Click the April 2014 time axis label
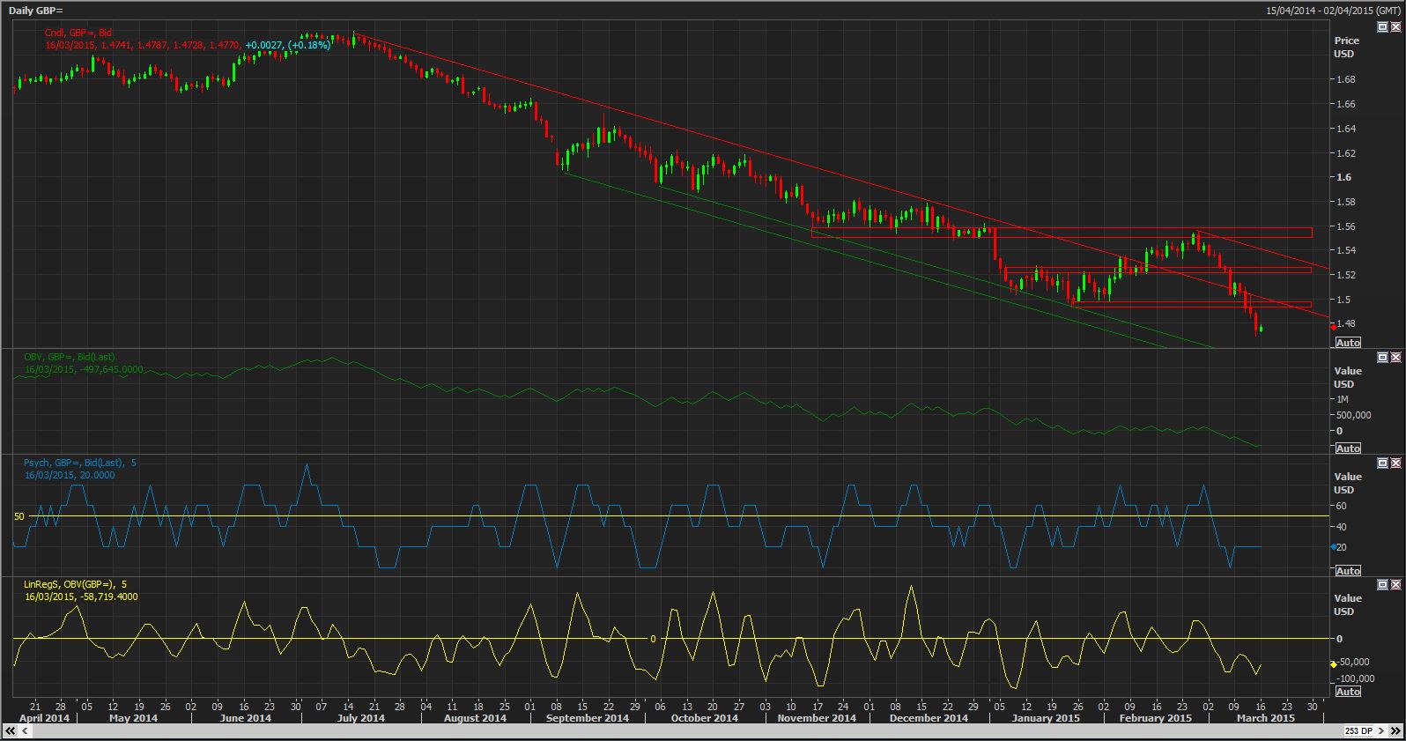Screen dimensions: 1406x741 click(44, 718)
